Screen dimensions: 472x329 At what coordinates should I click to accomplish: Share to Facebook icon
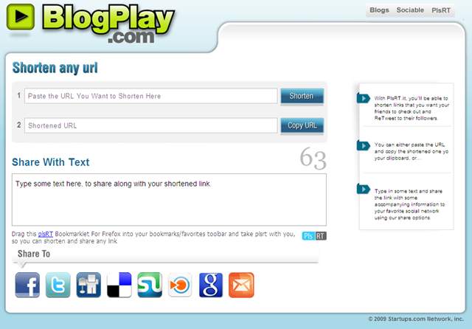pyautogui.click(x=27, y=285)
